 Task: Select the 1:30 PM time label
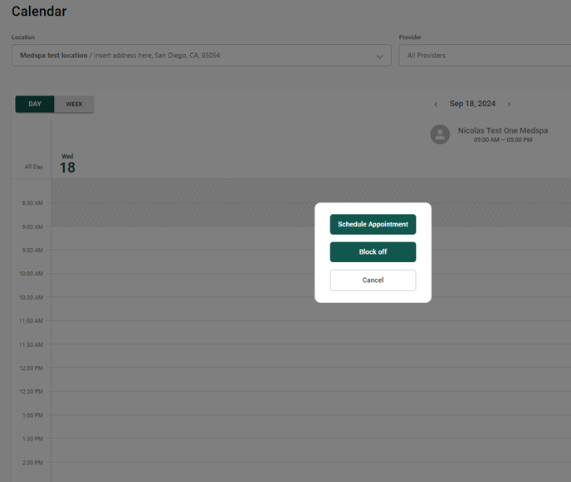point(32,439)
